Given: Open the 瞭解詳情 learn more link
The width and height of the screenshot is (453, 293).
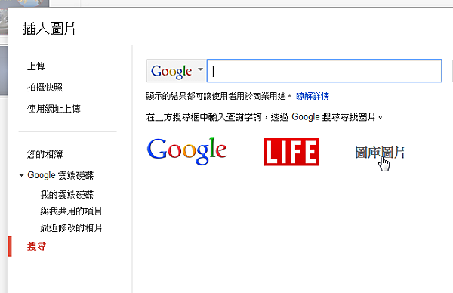Looking at the screenshot, I should [313, 96].
